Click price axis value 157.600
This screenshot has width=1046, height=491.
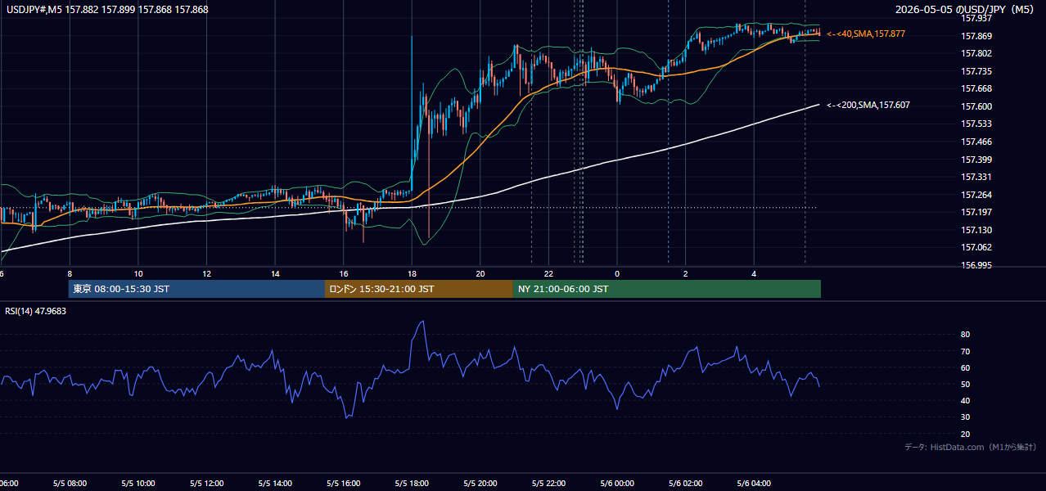976,106
